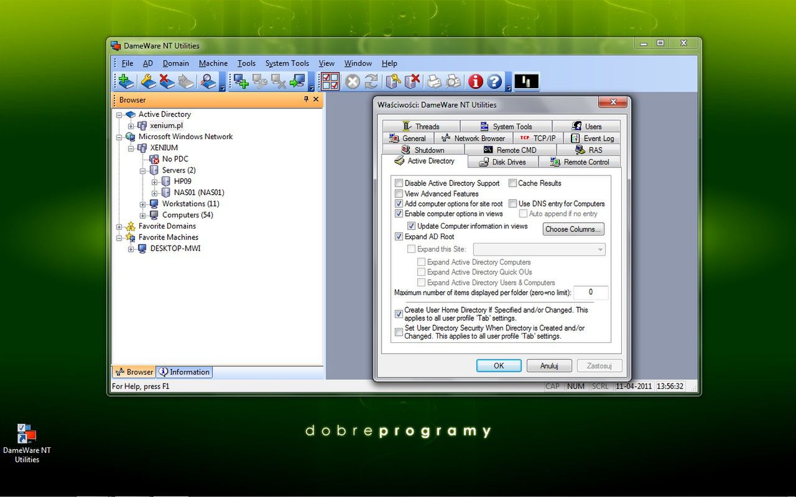Uncheck Expand AD Root checkbox
This screenshot has height=497, width=796.
pyautogui.click(x=399, y=237)
